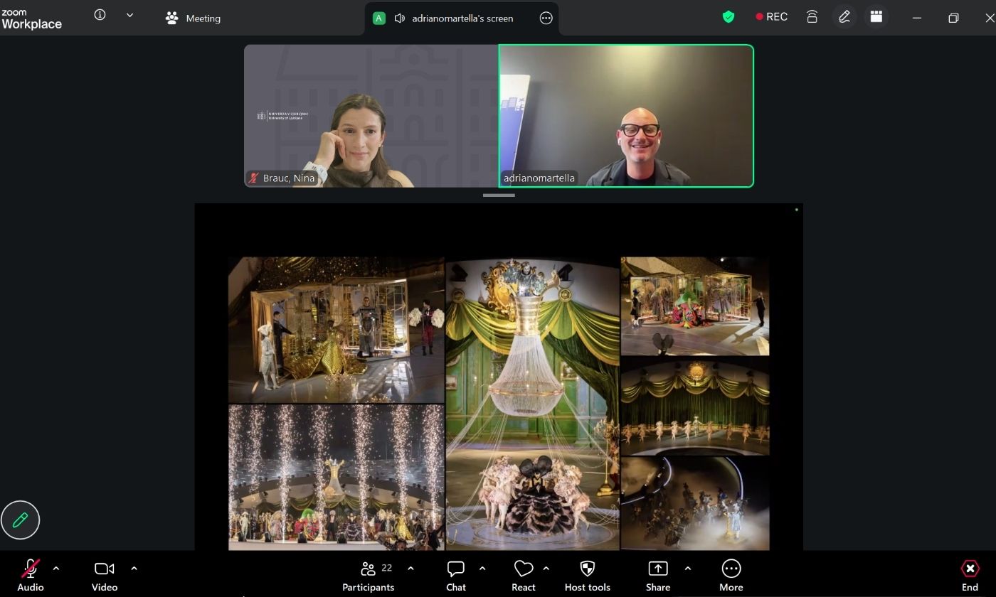Expand reactions options chevron

point(546,569)
